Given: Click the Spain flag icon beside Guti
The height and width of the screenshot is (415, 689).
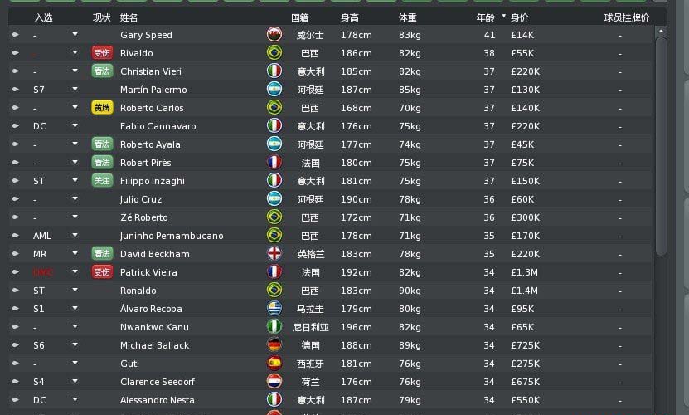Looking at the screenshot, I should click(x=274, y=363).
